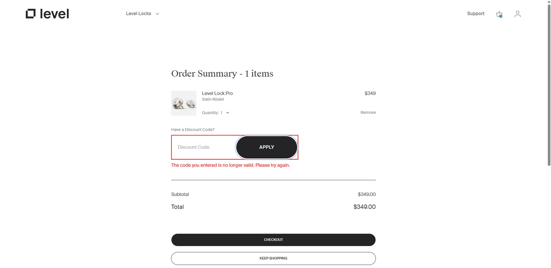
Task: Click the Level Lock Pro product name
Action: 217,93
